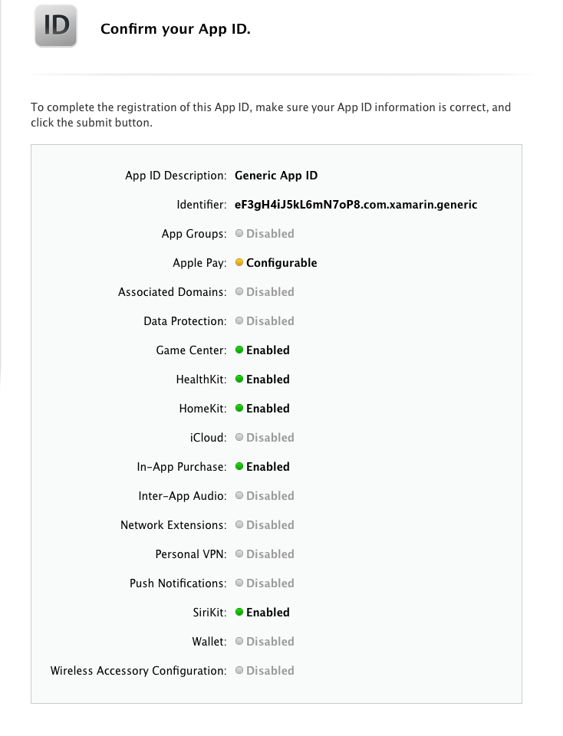The width and height of the screenshot is (563, 736).
Task: Click the Data Protection disabled radio dot
Action: (x=239, y=321)
